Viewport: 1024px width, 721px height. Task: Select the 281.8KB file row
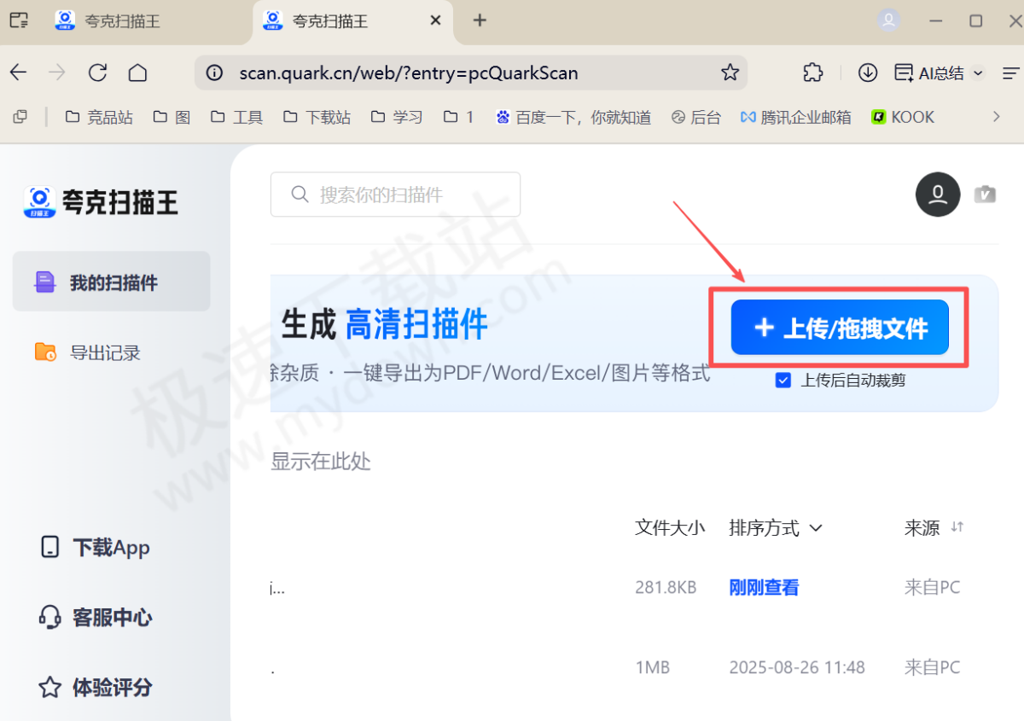point(634,588)
